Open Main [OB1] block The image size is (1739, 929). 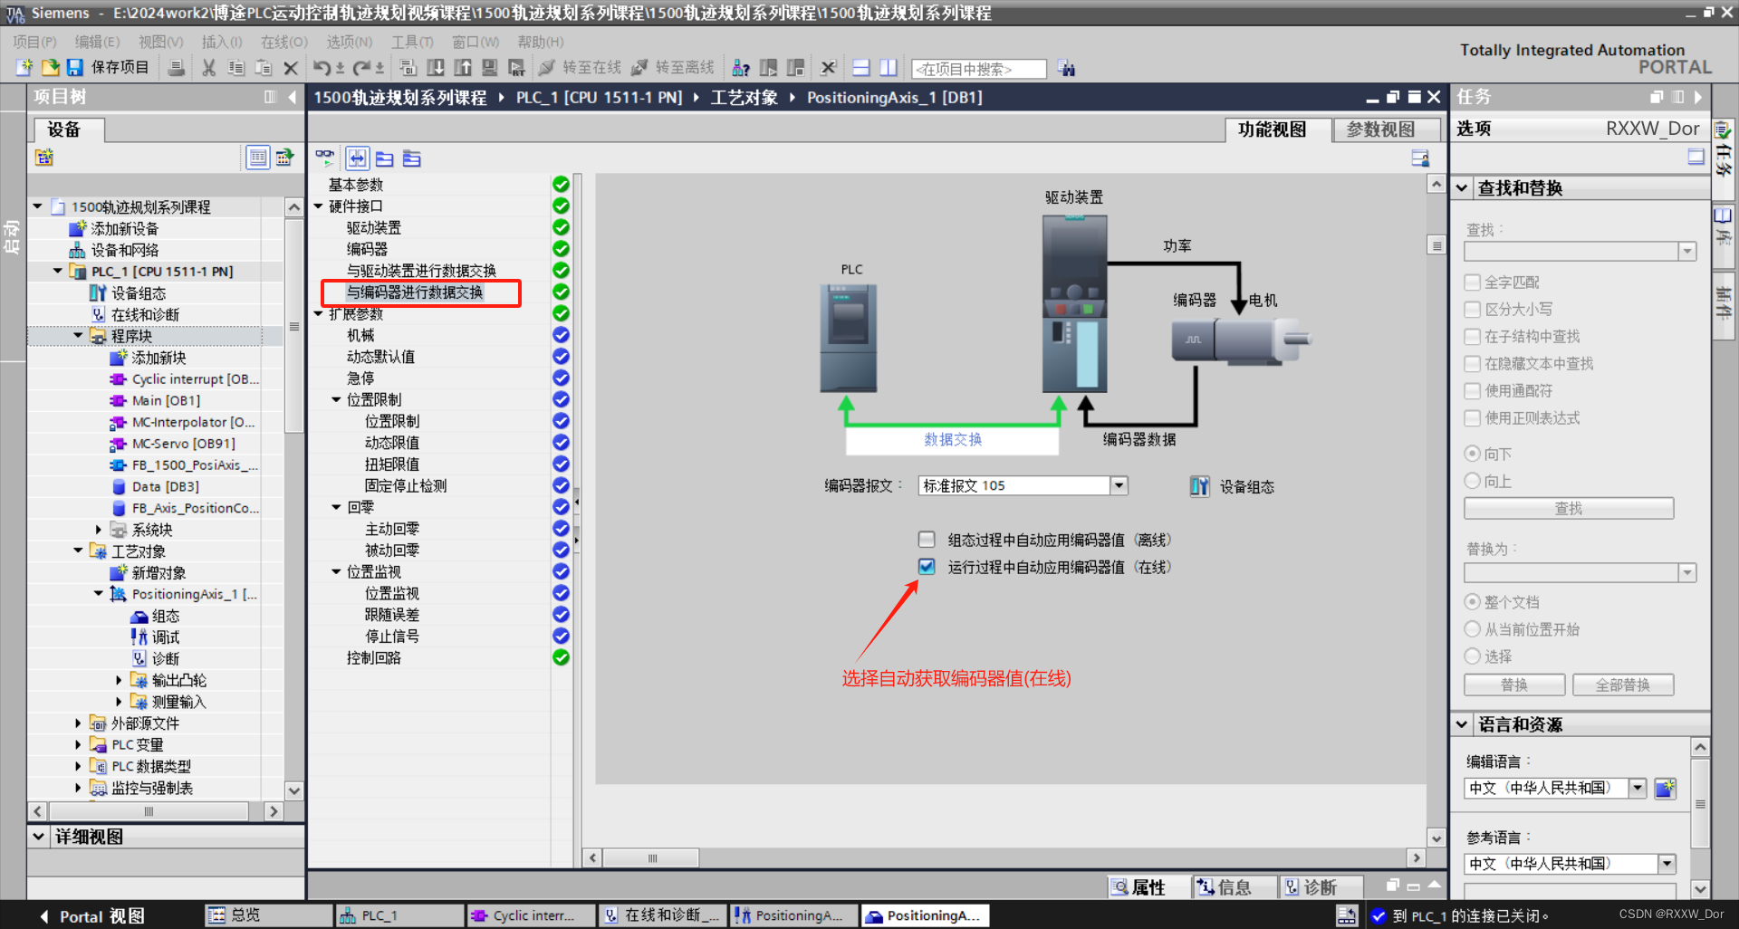pos(166,400)
